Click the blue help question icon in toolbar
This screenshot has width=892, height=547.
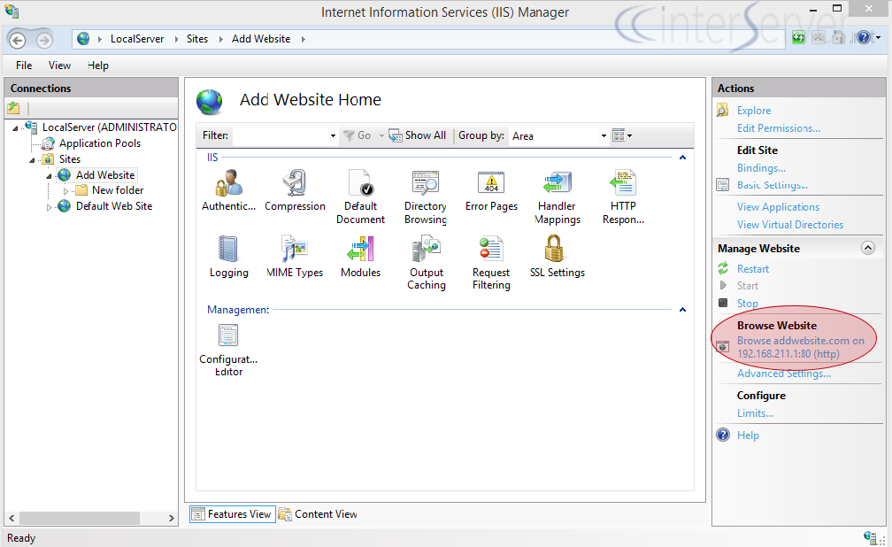click(864, 38)
